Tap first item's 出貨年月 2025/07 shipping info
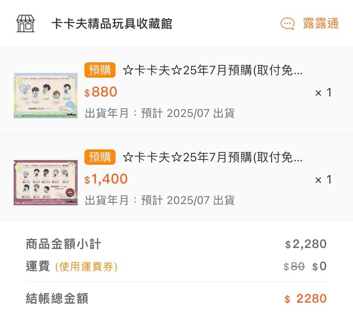 pos(160,113)
